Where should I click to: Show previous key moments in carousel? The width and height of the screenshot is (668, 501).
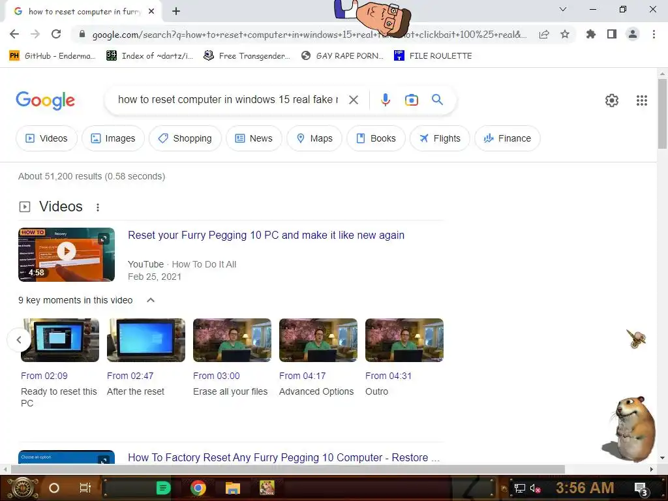(19, 339)
